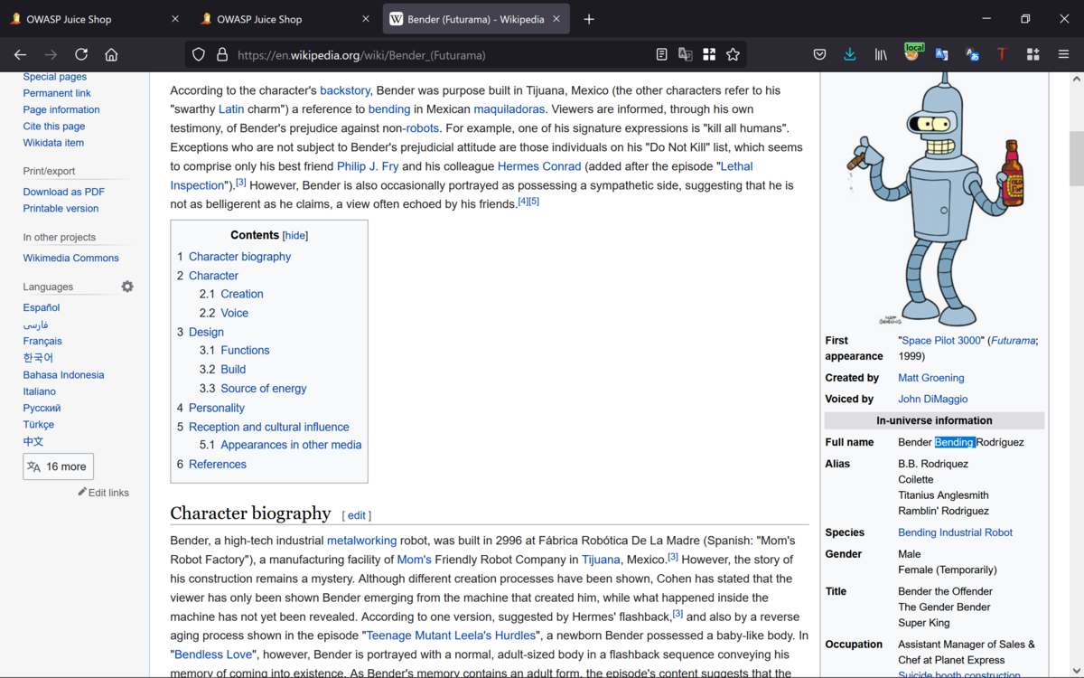1084x678 pixels.
Task: Click the translate extension icon with Japanese character
Action: (x=973, y=55)
